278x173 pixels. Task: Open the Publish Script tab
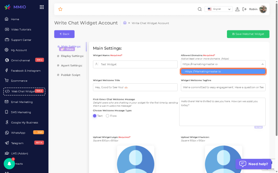click(69, 75)
